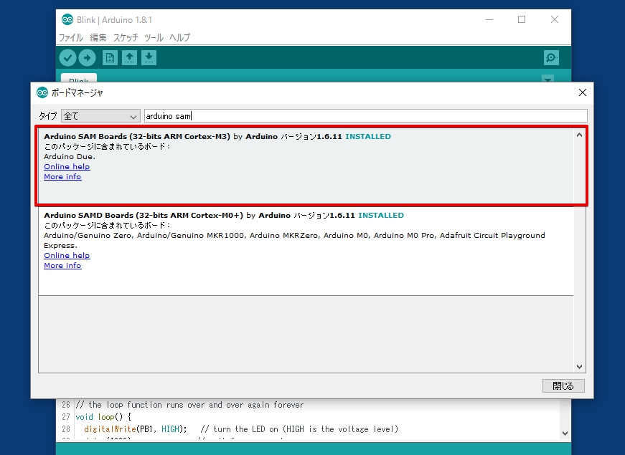Click the board list scrollbar down arrow

click(x=579, y=367)
